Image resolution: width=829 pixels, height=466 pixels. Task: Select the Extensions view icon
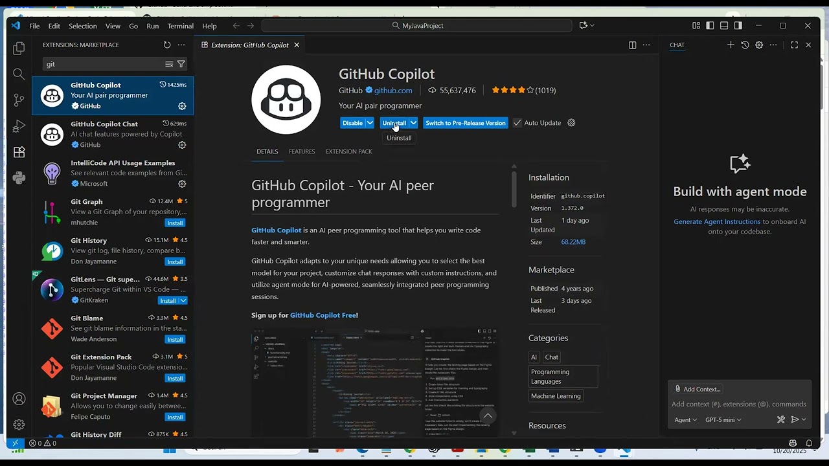(19, 152)
